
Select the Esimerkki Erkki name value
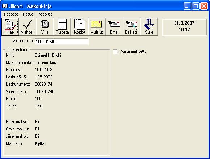[x=48, y=55]
